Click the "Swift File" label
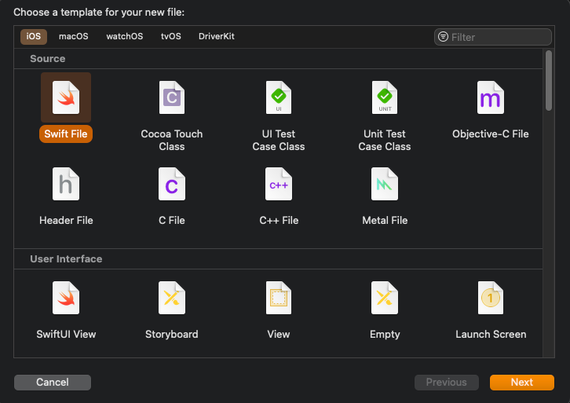The image size is (570, 403). pyautogui.click(x=66, y=134)
